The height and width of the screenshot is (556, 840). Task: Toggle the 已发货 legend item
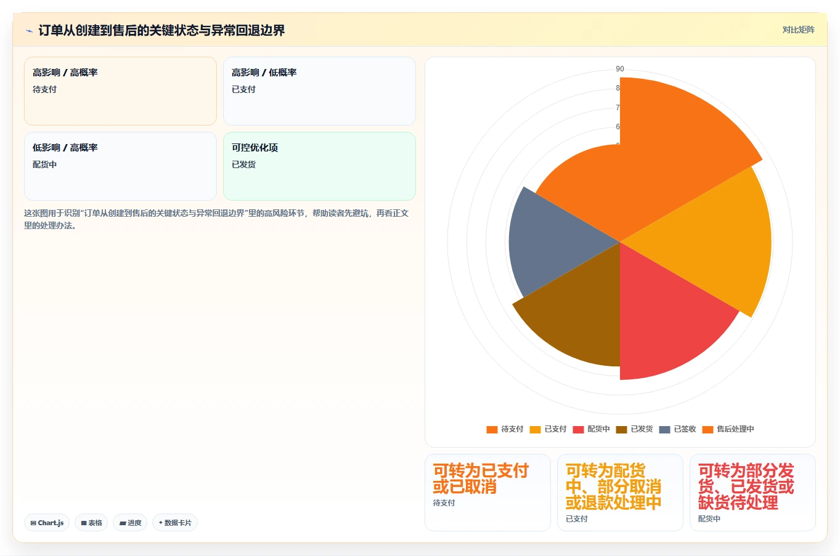tap(634, 429)
